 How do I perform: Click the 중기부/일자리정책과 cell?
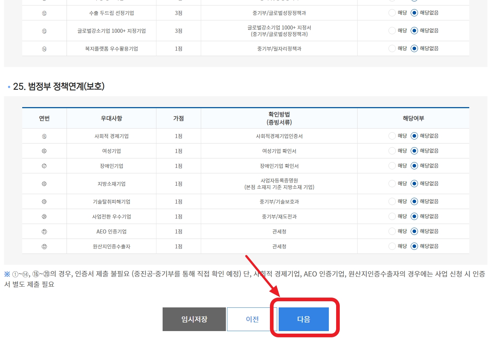click(x=279, y=49)
